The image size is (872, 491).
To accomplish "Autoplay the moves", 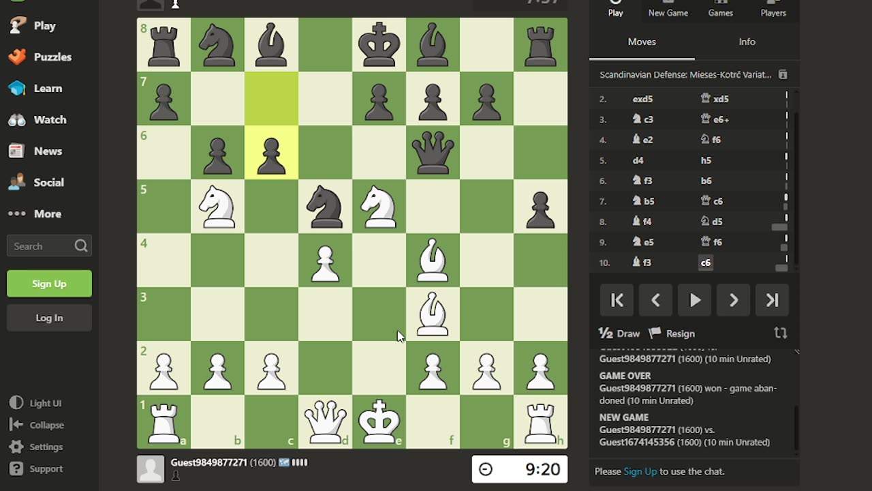I will point(695,300).
